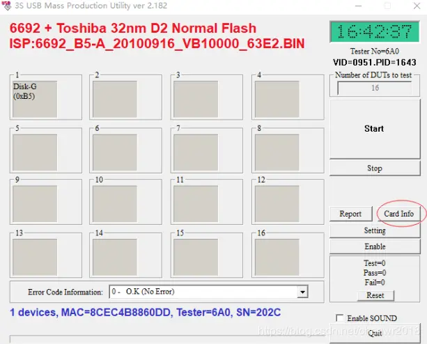Click the USB app icon in title bar

click(6, 6)
